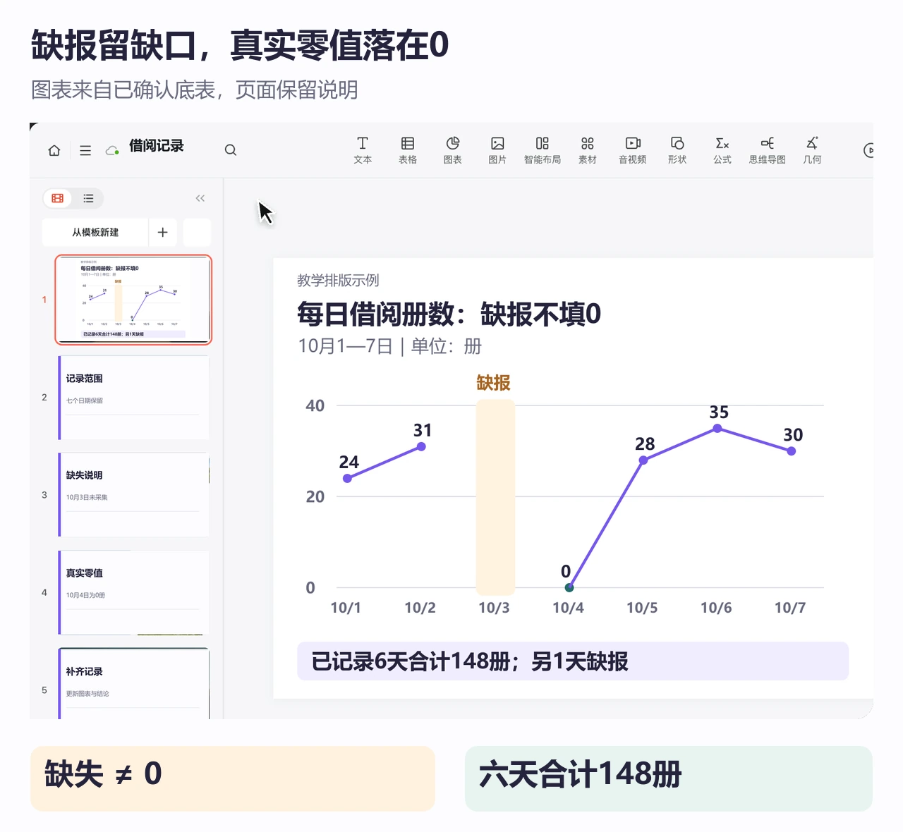Insert a formula using 公式 tool
The width and height of the screenshot is (903, 832).
click(722, 150)
